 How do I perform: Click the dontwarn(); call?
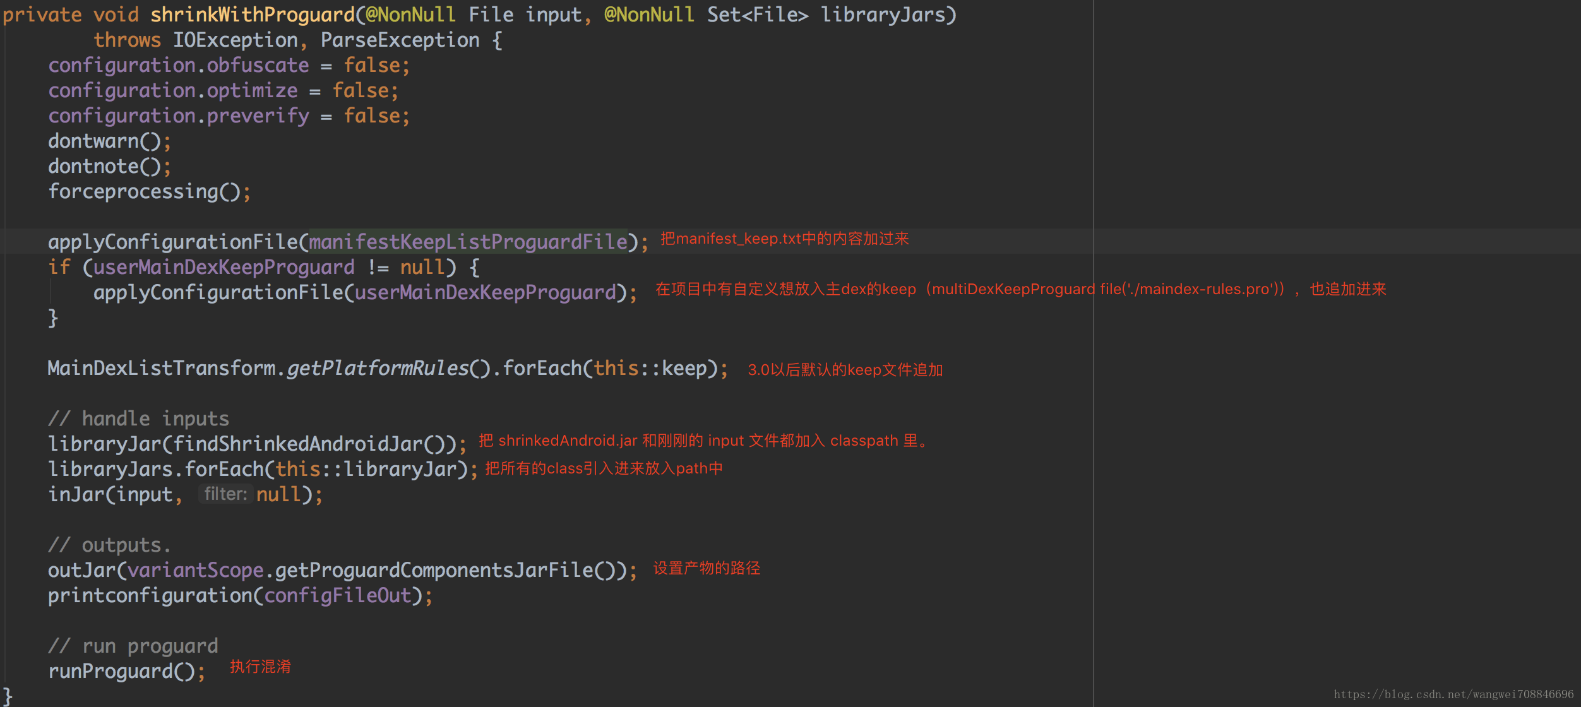109,141
